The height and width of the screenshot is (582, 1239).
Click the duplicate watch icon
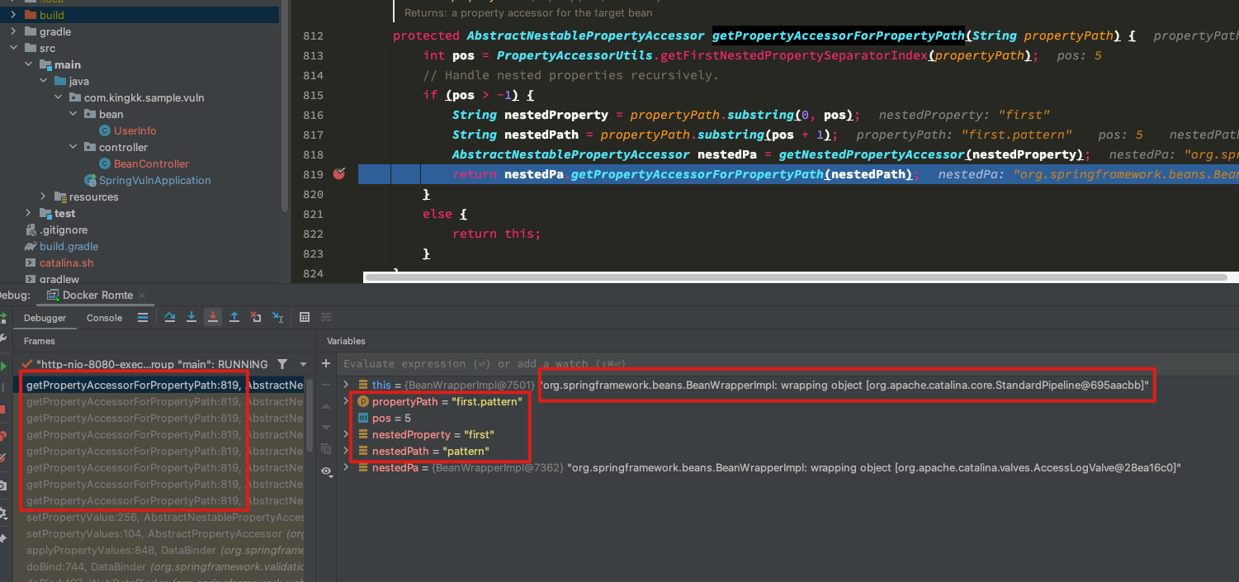pyautogui.click(x=326, y=449)
